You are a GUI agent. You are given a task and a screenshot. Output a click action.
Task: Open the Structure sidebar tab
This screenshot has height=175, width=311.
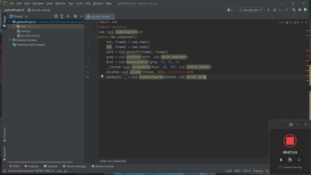click(4, 135)
